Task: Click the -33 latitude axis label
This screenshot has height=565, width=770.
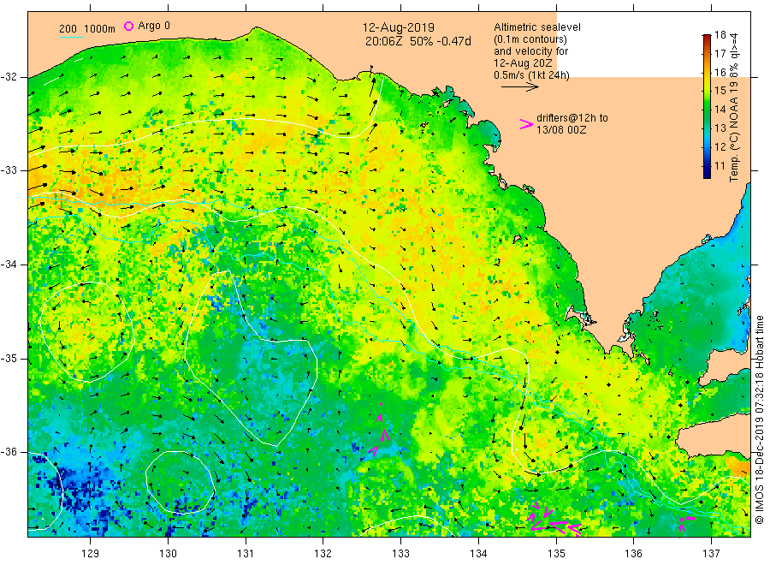Action: click(9, 170)
